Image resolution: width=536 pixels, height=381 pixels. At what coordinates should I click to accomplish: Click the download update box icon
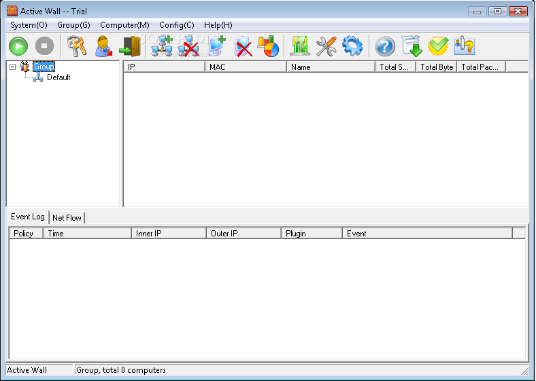point(412,46)
